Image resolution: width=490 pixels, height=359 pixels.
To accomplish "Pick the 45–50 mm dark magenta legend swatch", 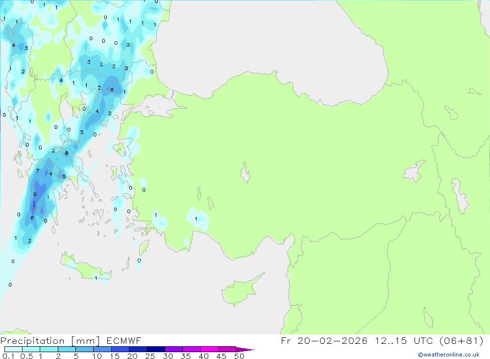I will pos(227,349).
